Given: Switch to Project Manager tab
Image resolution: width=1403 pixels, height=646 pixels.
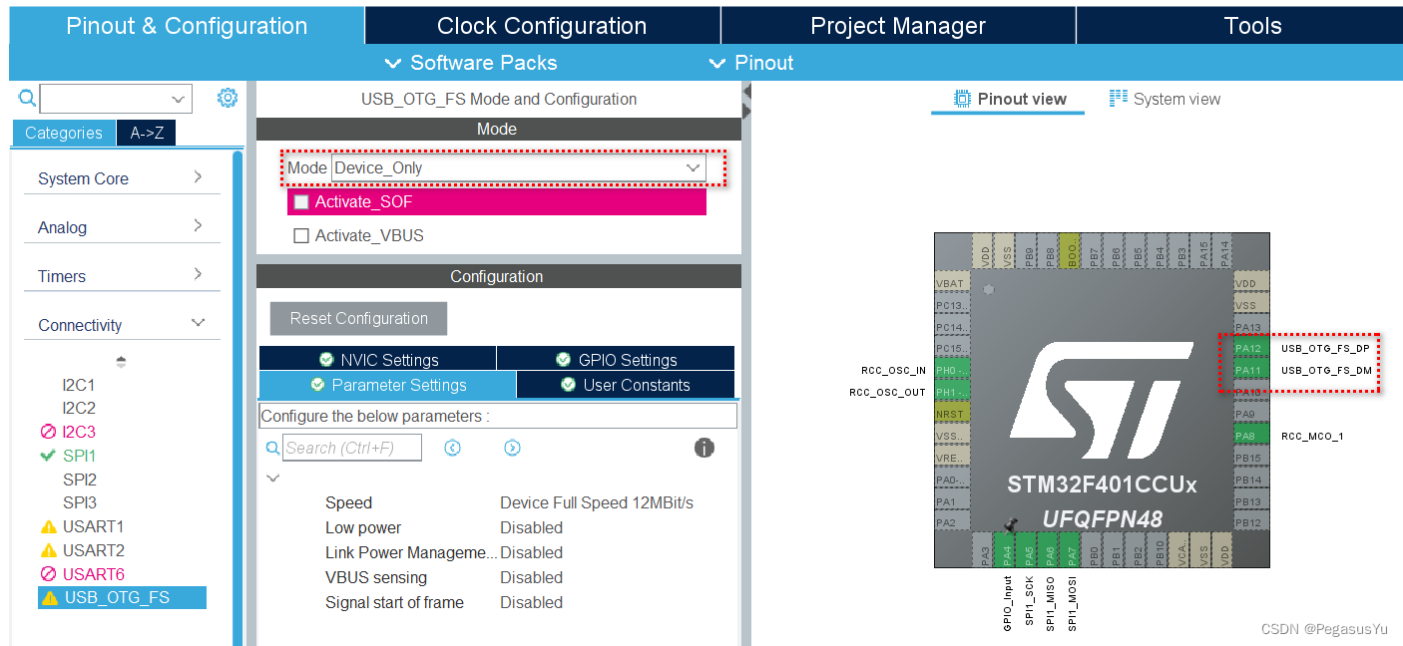Looking at the screenshot, I should click(898, 26).
